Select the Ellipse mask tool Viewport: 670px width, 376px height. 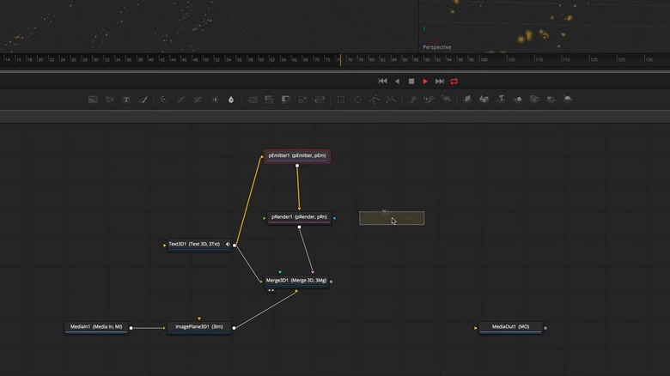pos(357,100)
